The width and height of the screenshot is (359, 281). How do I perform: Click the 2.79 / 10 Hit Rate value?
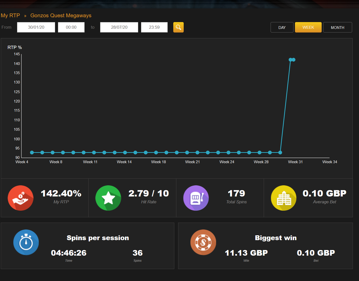point(149,193)
